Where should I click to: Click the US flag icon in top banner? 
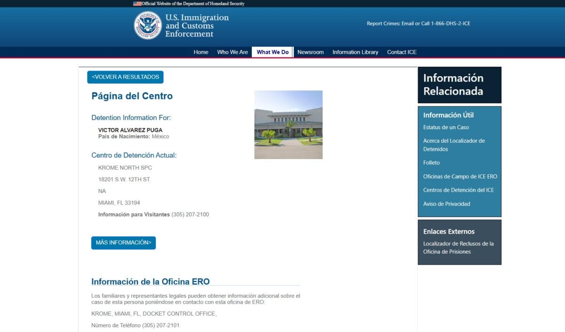(137, 3)
